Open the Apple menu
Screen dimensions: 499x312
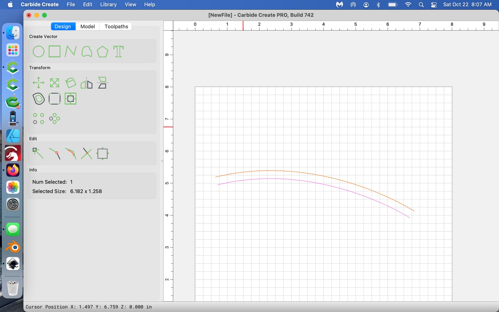pyautogui.click(x=10, y=4)
